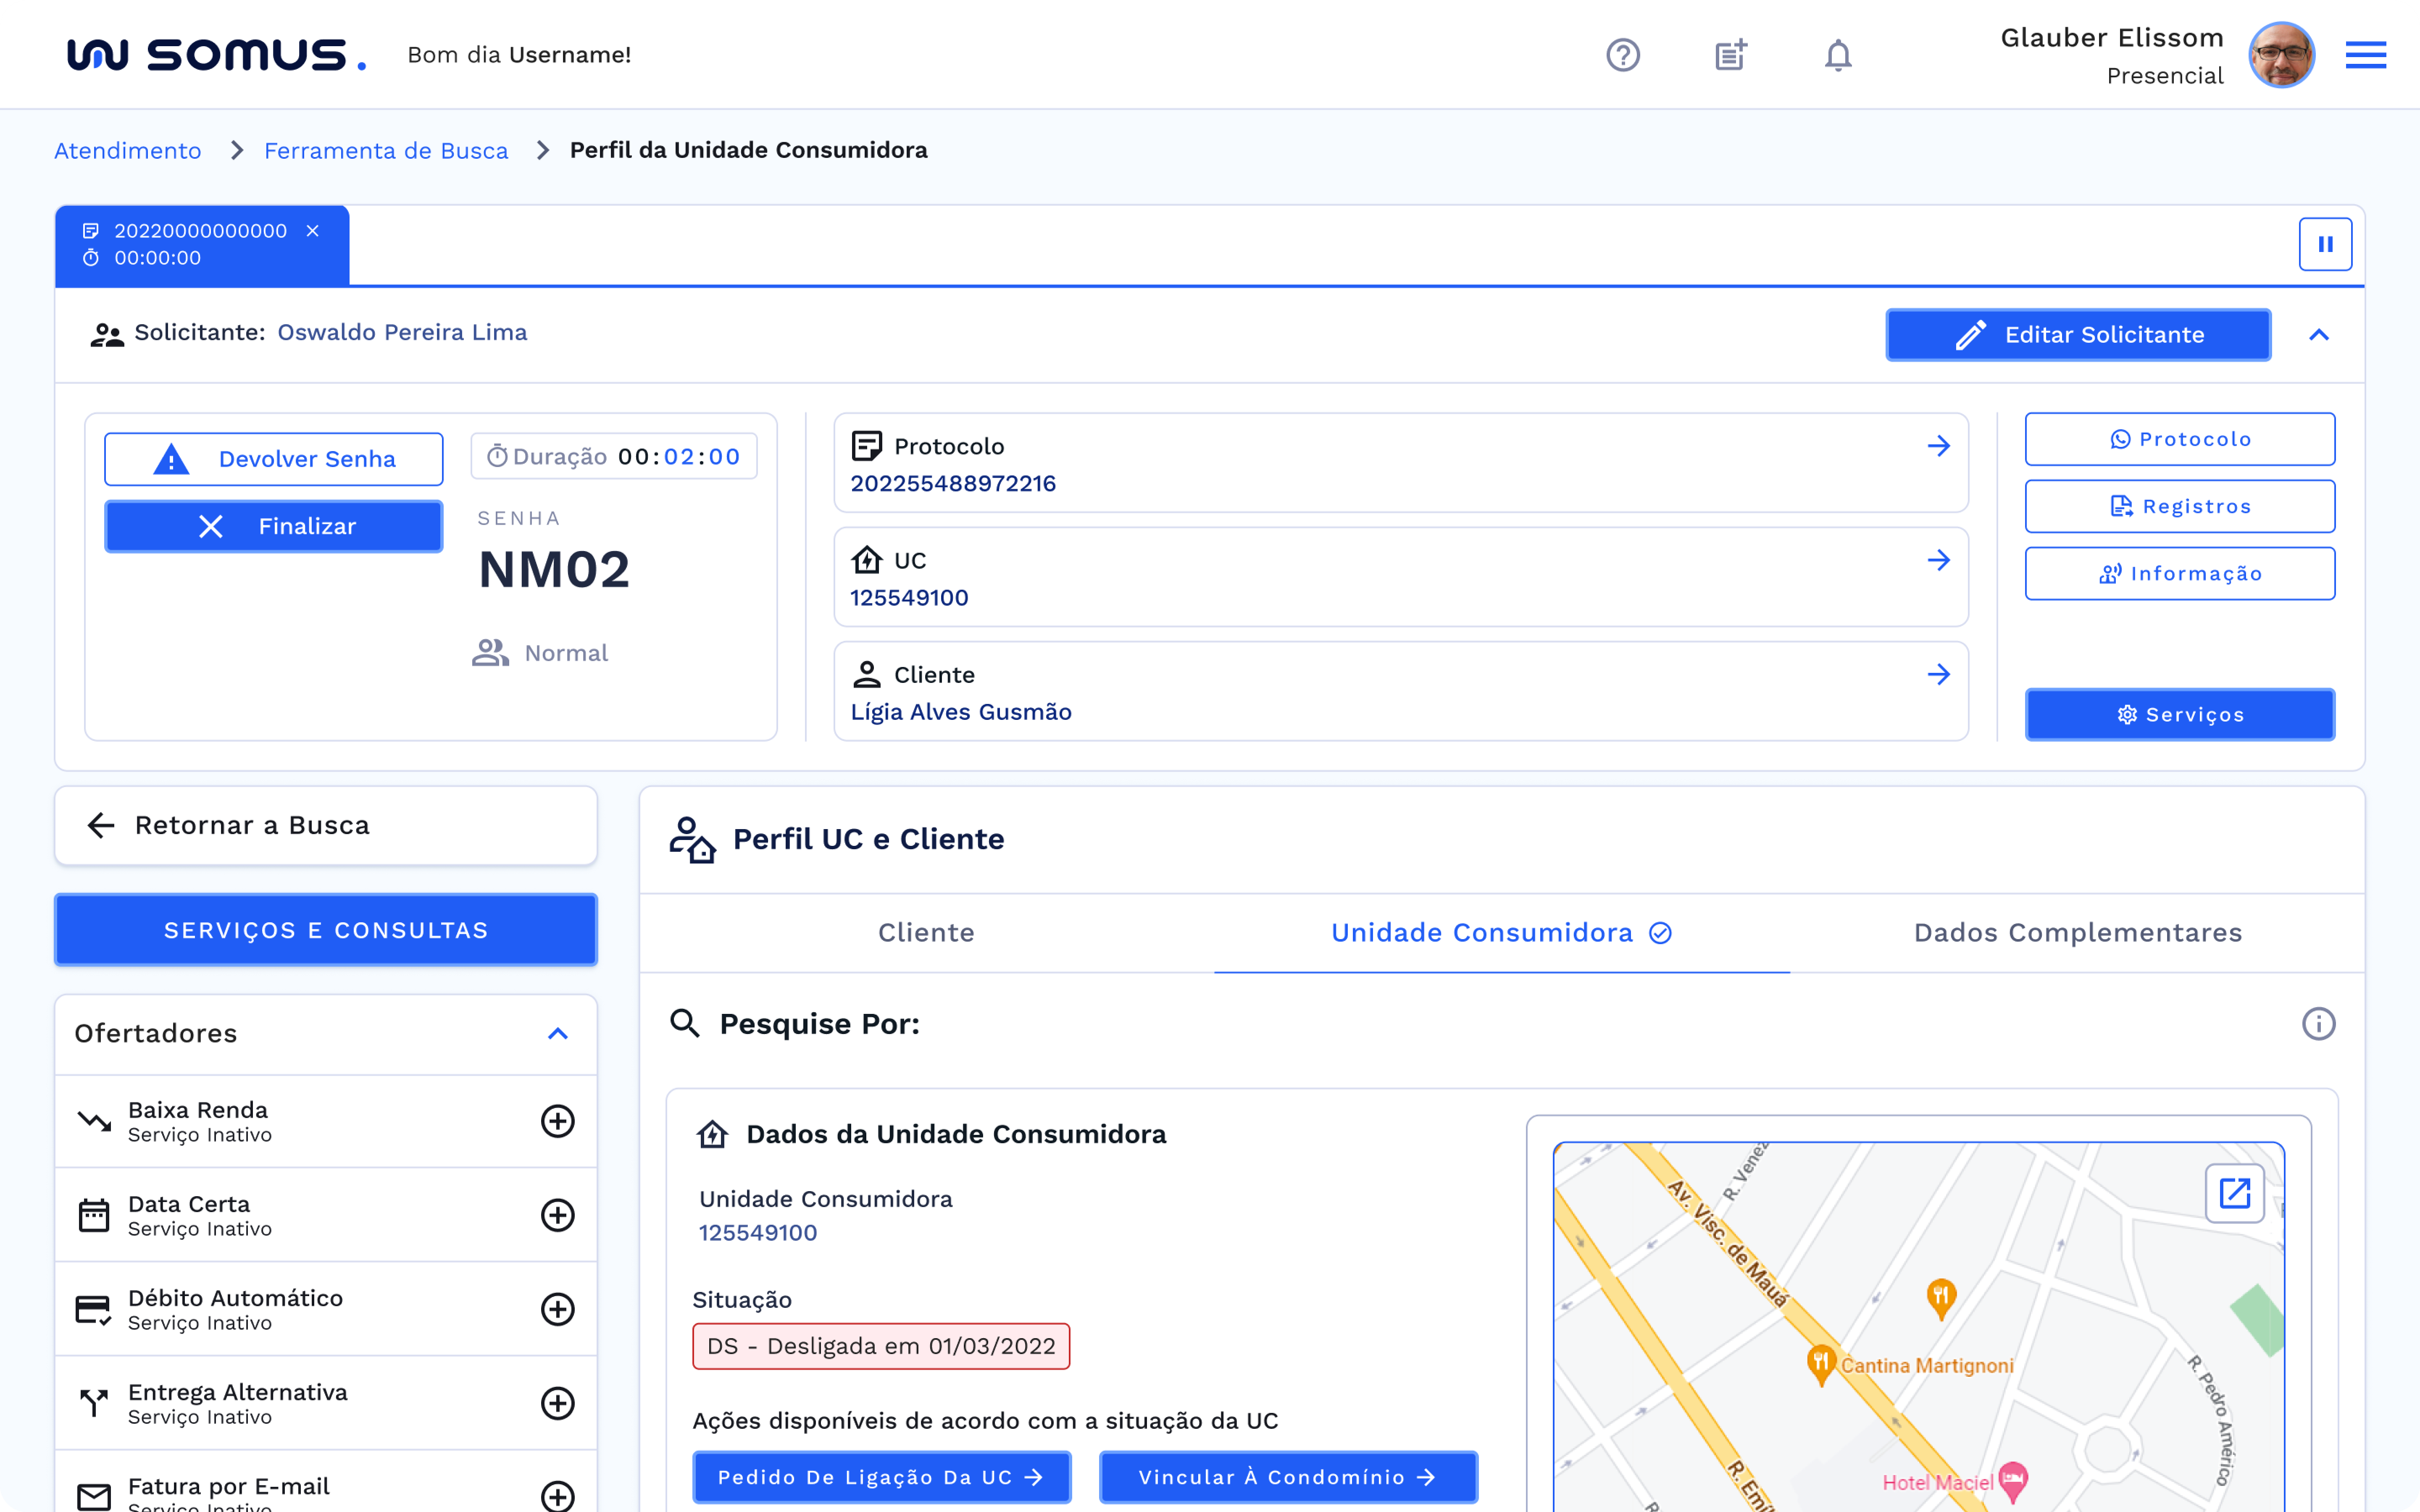The width and height of the screenshot is (2420, 1512).
Task: Open the UC details via arrow icon
Action: pos(1941,560)
